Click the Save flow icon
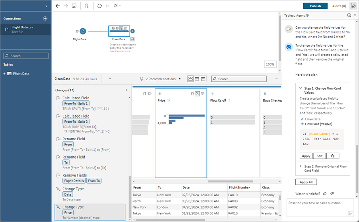This screenshot has height=222, width=359. (74, 6)
